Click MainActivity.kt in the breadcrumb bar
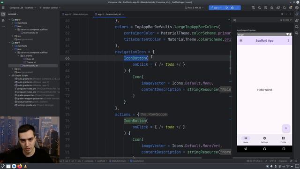The image size is (300, 169). (117, 161)
